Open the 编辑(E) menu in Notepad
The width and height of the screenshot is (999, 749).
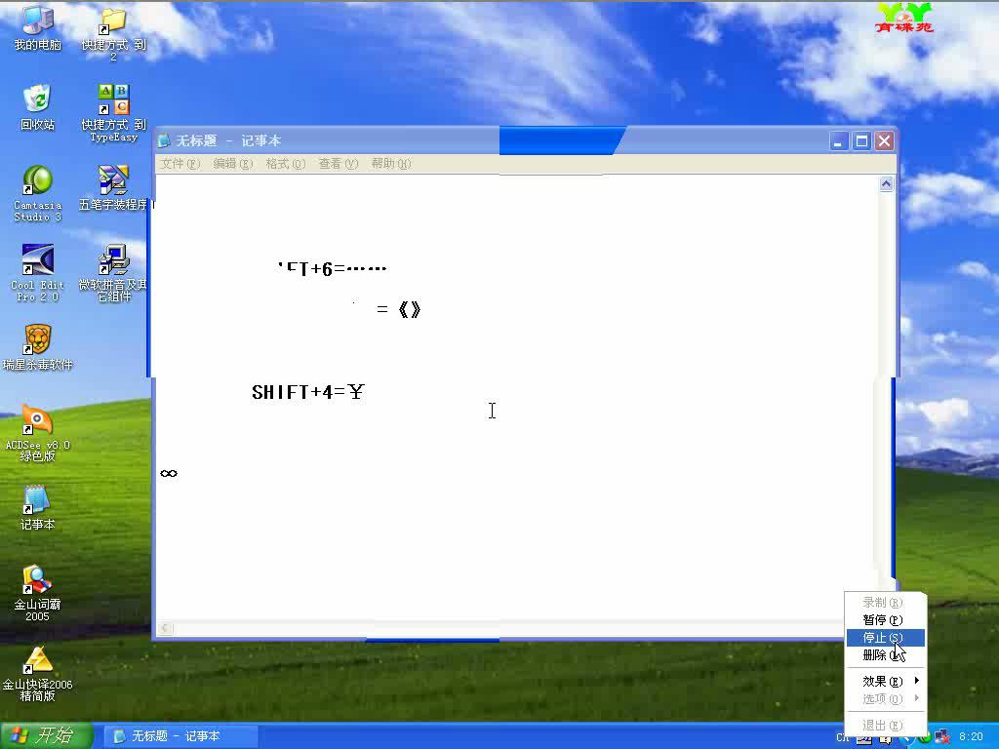pyautogui.click(x=233, y=164)
